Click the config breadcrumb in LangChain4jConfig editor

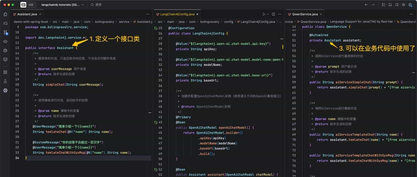point(229,22)
